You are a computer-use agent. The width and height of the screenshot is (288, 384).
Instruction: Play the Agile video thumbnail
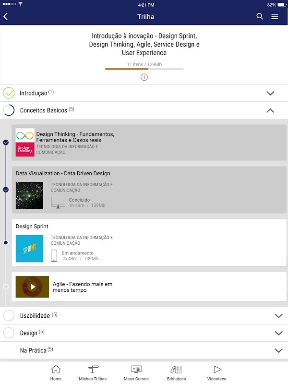click(x=32, y=287)
